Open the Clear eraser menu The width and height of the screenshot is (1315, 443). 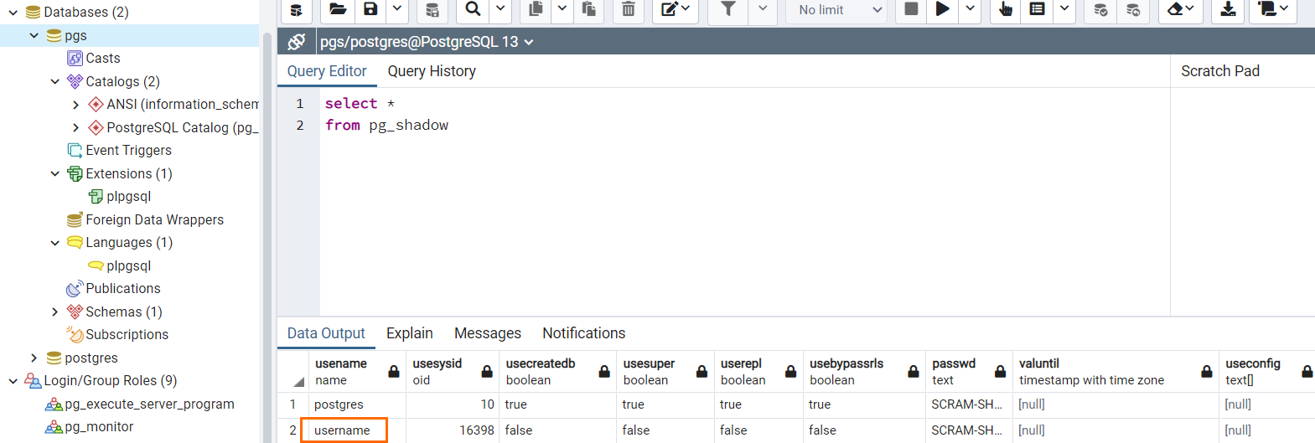click(x=1181, y=9)
